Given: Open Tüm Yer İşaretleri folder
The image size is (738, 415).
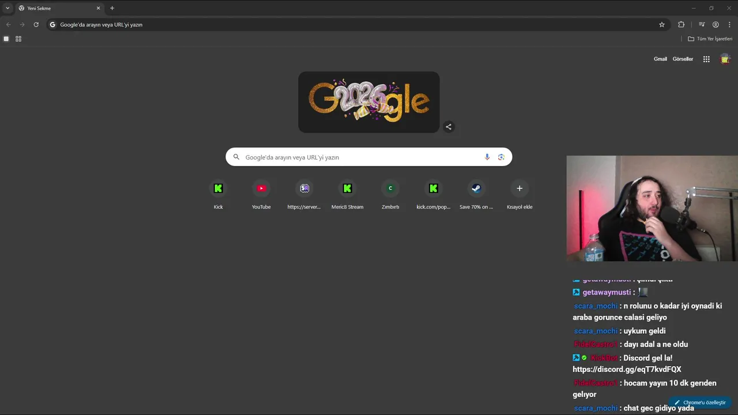Looking at the screenshot, I should tap(710, 39).
